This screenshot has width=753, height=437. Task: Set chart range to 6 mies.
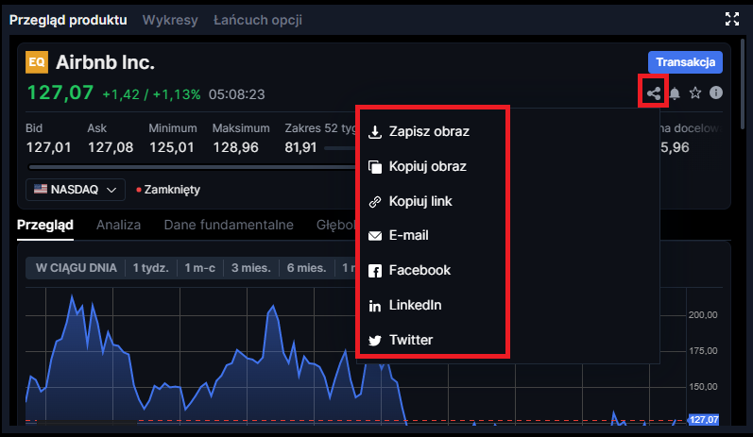tap(306, 268)
